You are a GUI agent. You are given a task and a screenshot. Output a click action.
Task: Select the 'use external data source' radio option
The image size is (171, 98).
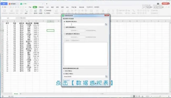coord(64,27)
